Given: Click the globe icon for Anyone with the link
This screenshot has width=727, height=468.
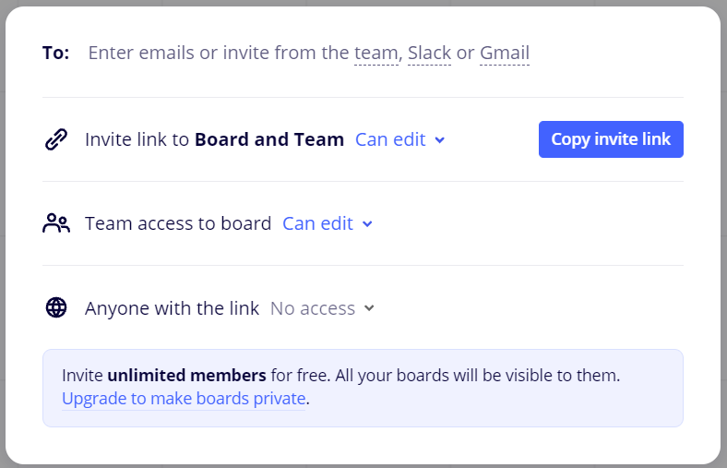Looking at the screenshot, I should pos(56,307).
